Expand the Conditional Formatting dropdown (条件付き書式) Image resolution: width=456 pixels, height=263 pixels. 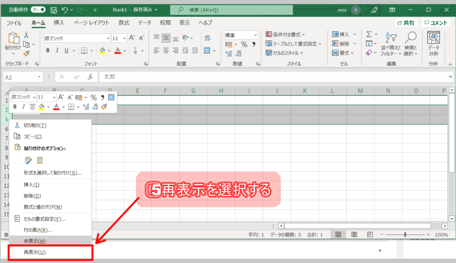pos(284,34)
